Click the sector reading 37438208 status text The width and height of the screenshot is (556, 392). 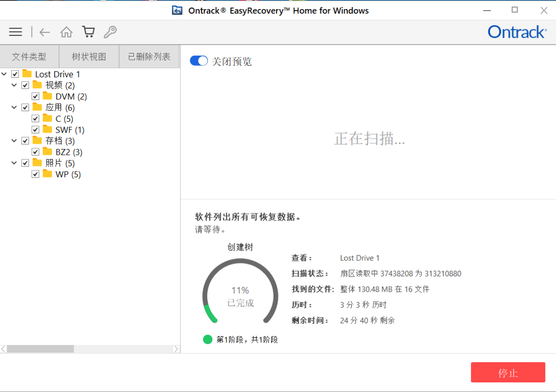401,274
